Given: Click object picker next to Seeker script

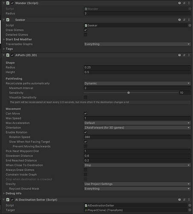Looking at the screenshot, I should (x=190, y=25).
